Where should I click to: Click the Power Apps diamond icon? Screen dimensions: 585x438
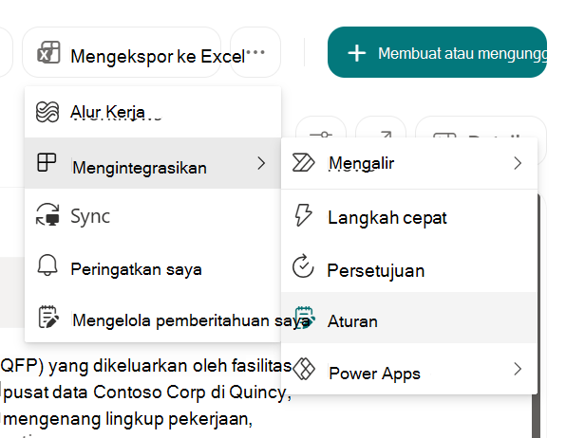(304, 369)
